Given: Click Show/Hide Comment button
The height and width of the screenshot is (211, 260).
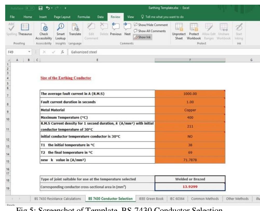Looking at the screenshot, I should [151, 25].
